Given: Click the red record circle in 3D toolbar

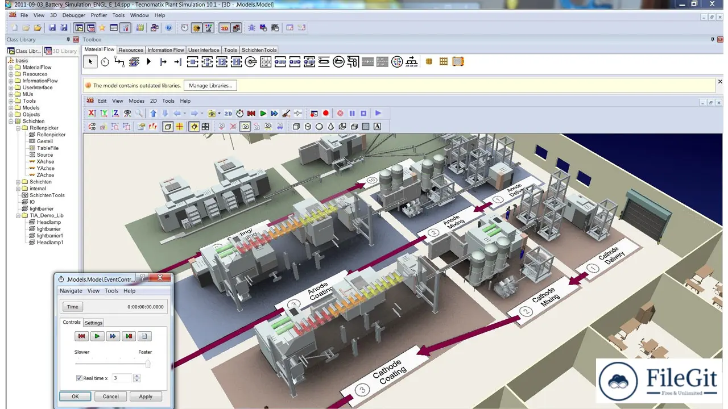Looking at the screenshot, I should (x=326, y=114).
